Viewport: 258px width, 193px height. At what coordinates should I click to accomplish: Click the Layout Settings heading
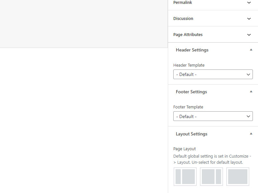192,134
